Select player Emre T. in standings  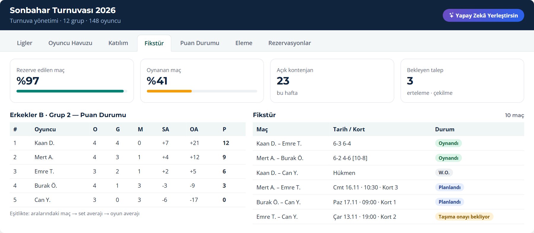44,171
